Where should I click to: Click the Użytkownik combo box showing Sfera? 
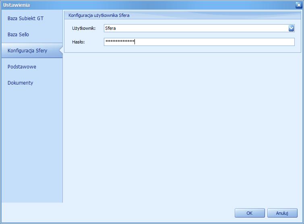199,28
